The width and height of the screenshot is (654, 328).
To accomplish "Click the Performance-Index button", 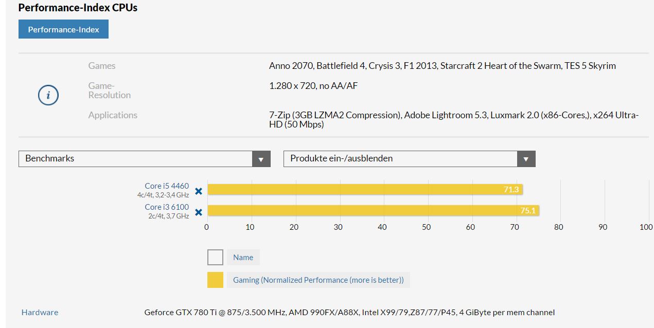I will click(63, 29).
